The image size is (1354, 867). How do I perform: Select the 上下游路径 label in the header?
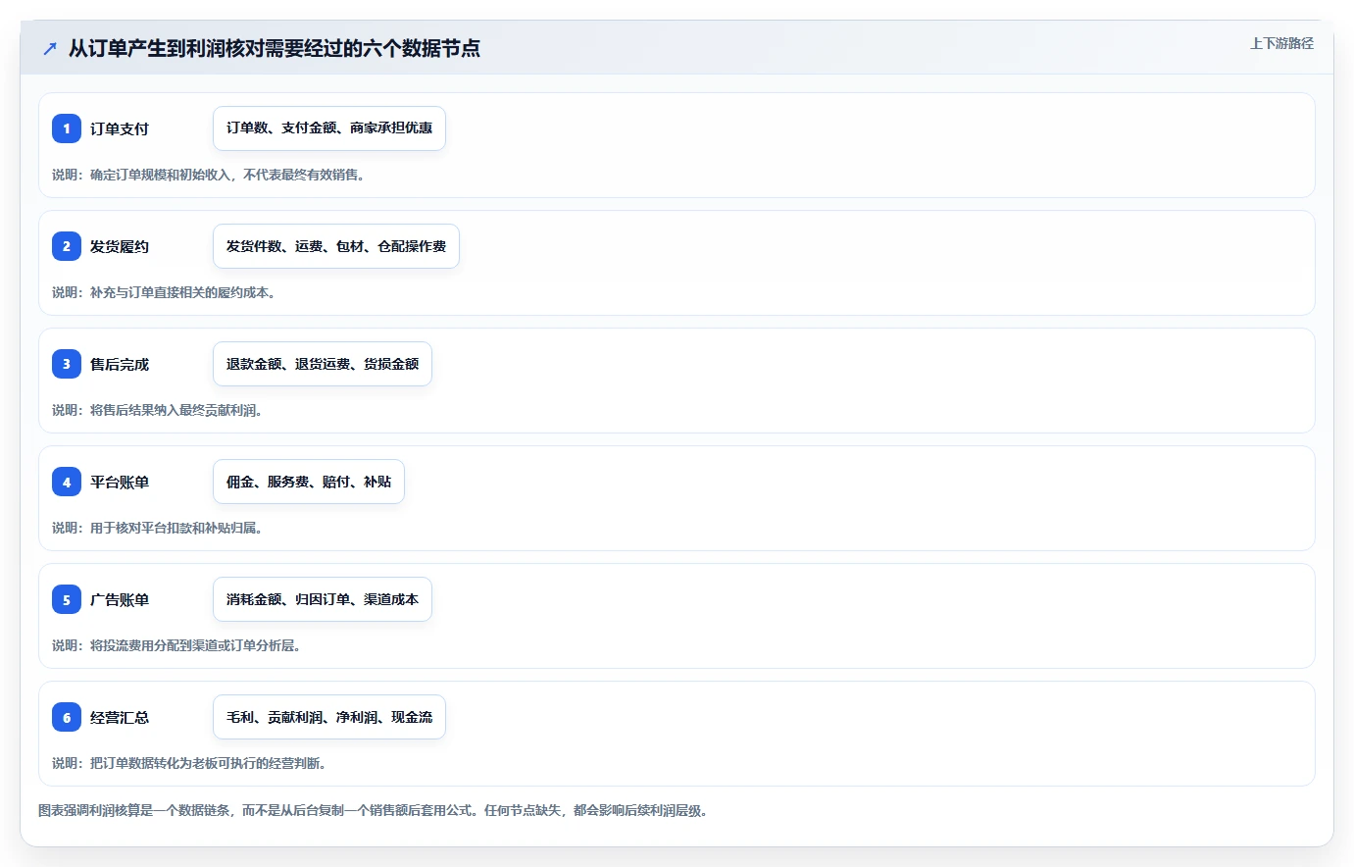click(1281, 43)
